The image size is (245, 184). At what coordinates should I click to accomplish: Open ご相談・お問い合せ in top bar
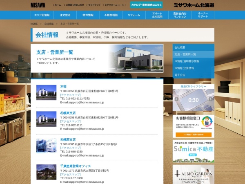[74, 5]
